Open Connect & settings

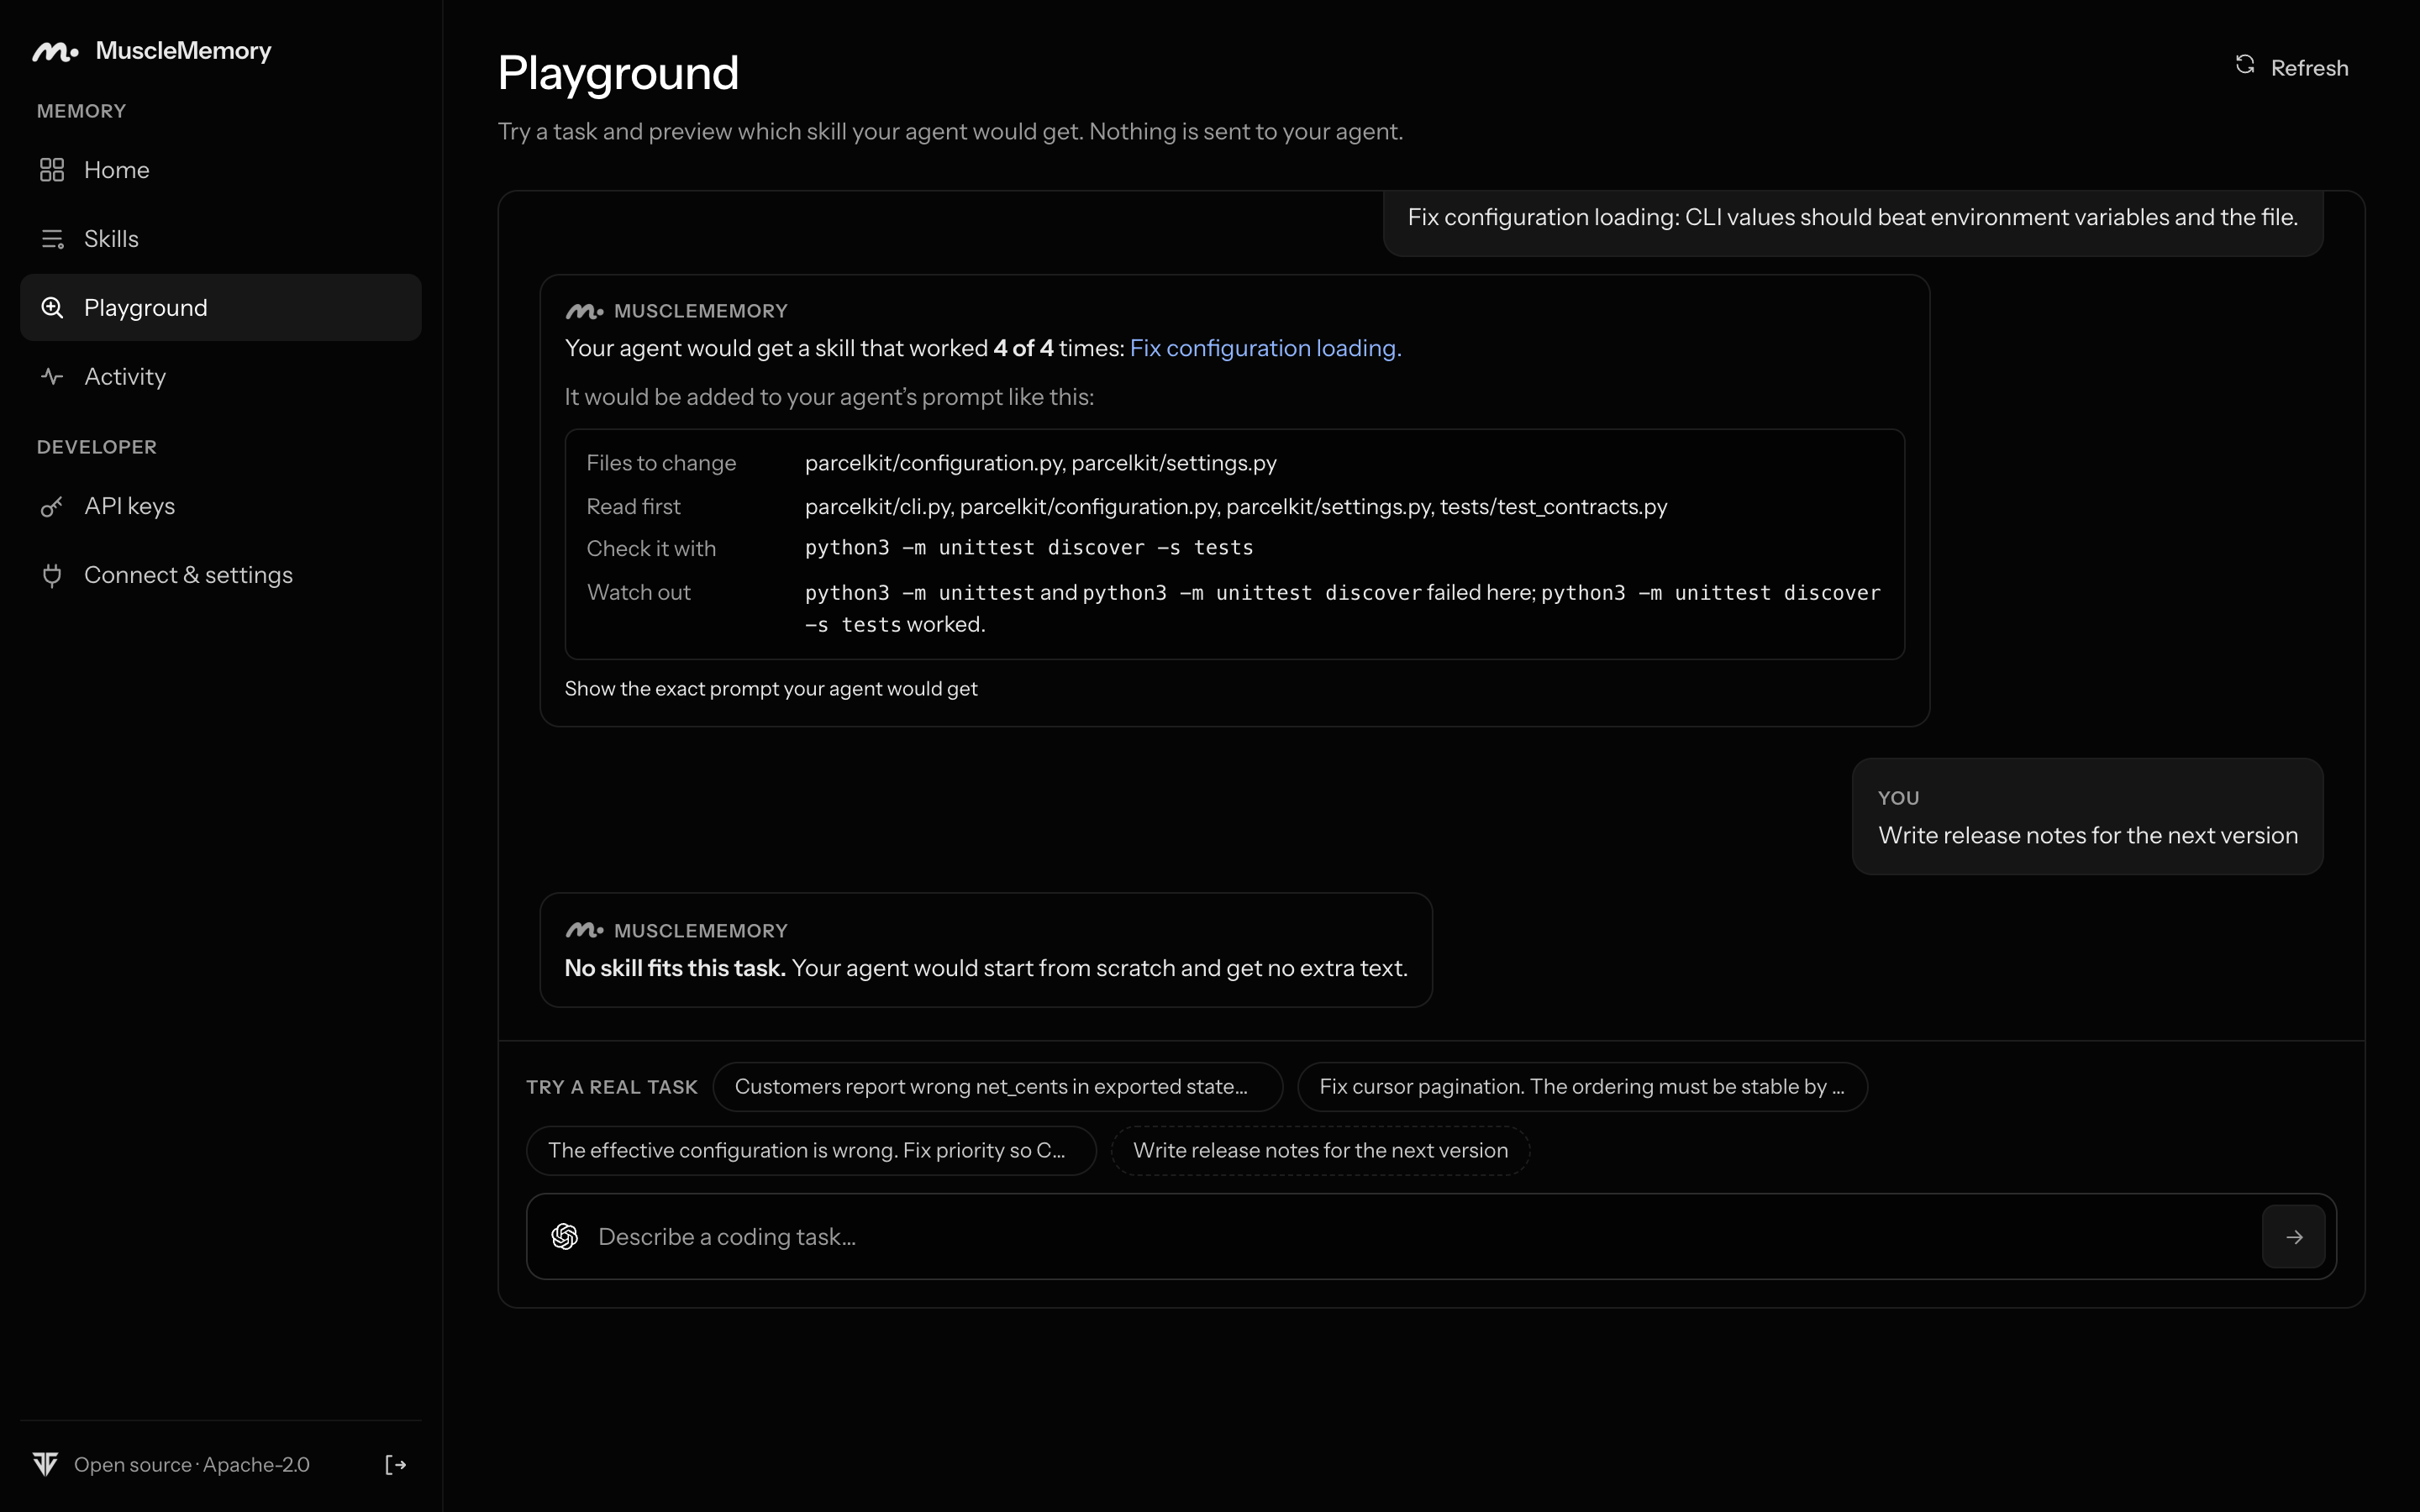(x=221, y=576)
